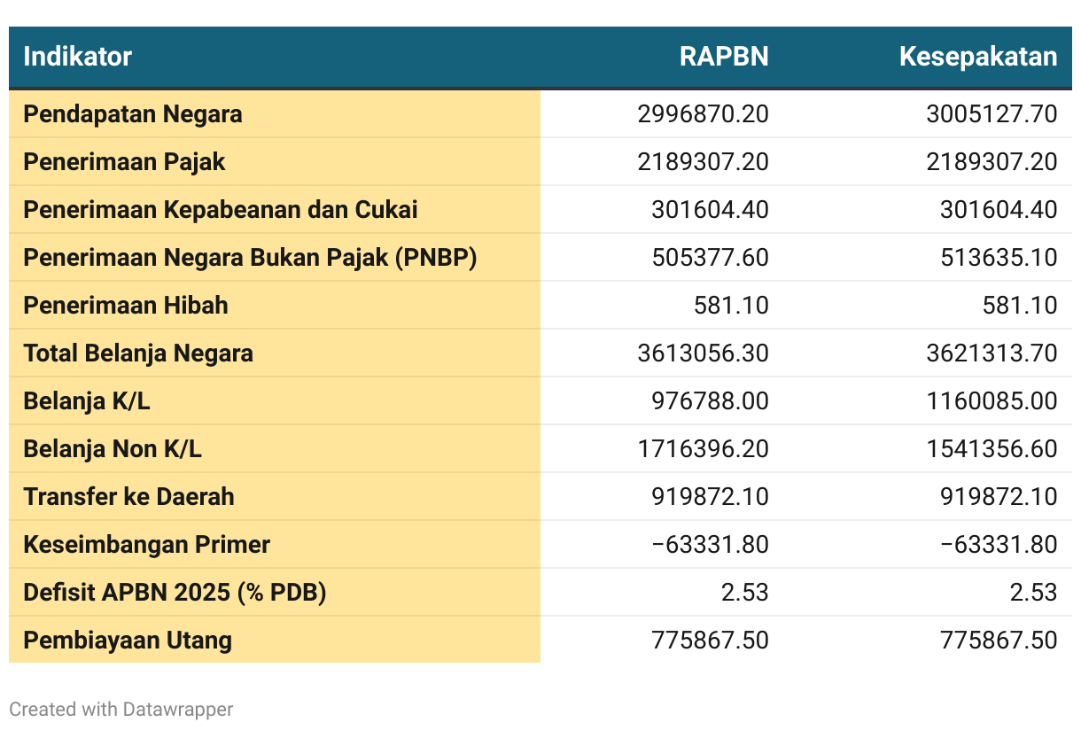
Task: Click Penerimaan Negara Bukan Pajak (PNBP) label
Action: [x=250, y=258]
